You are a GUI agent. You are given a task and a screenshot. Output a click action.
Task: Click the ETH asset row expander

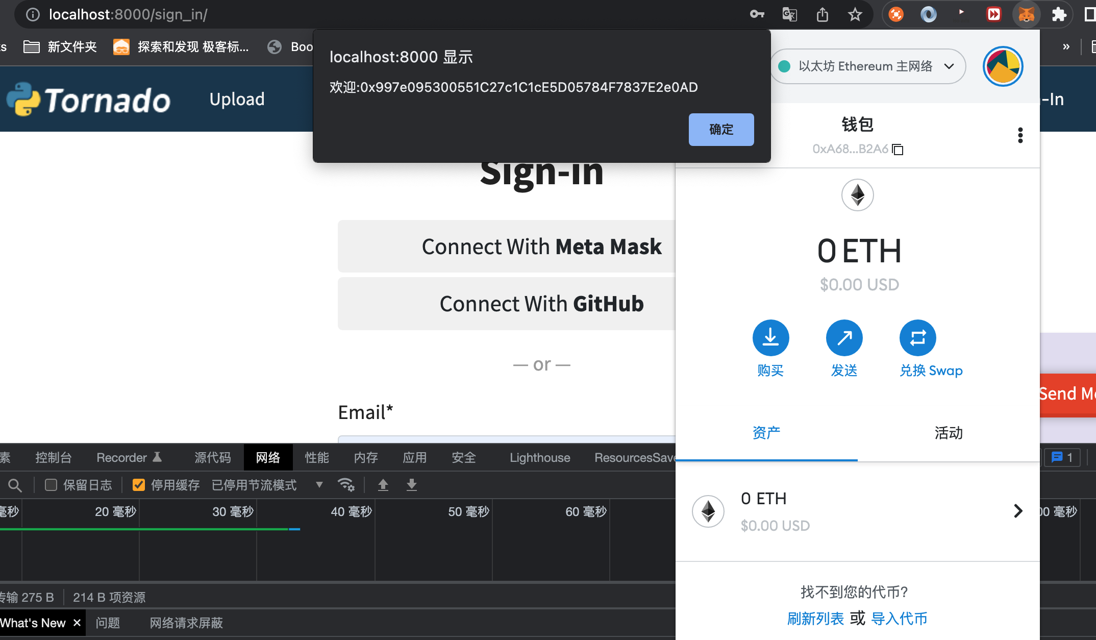click(x=1017, y=510)
